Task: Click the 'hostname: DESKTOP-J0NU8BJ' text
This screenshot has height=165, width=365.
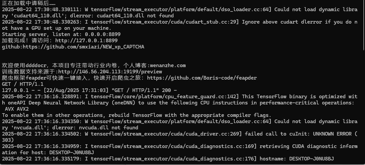Action: (x=296, y=159)
